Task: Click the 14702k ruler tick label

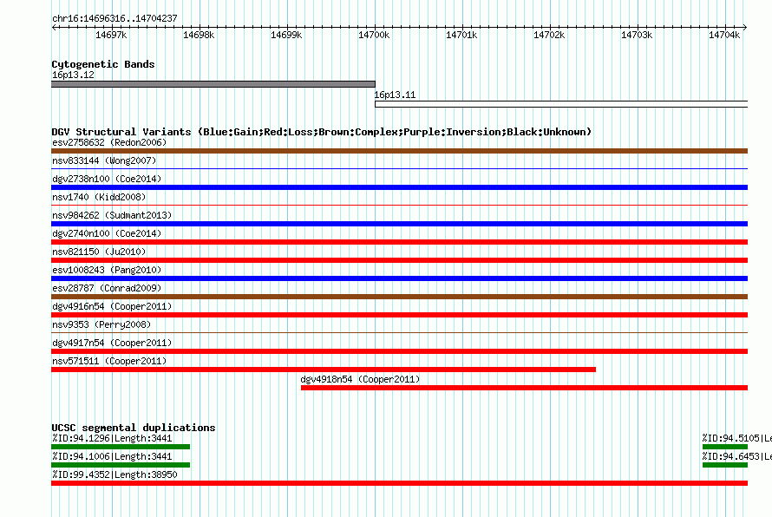Action: [549, 35]
